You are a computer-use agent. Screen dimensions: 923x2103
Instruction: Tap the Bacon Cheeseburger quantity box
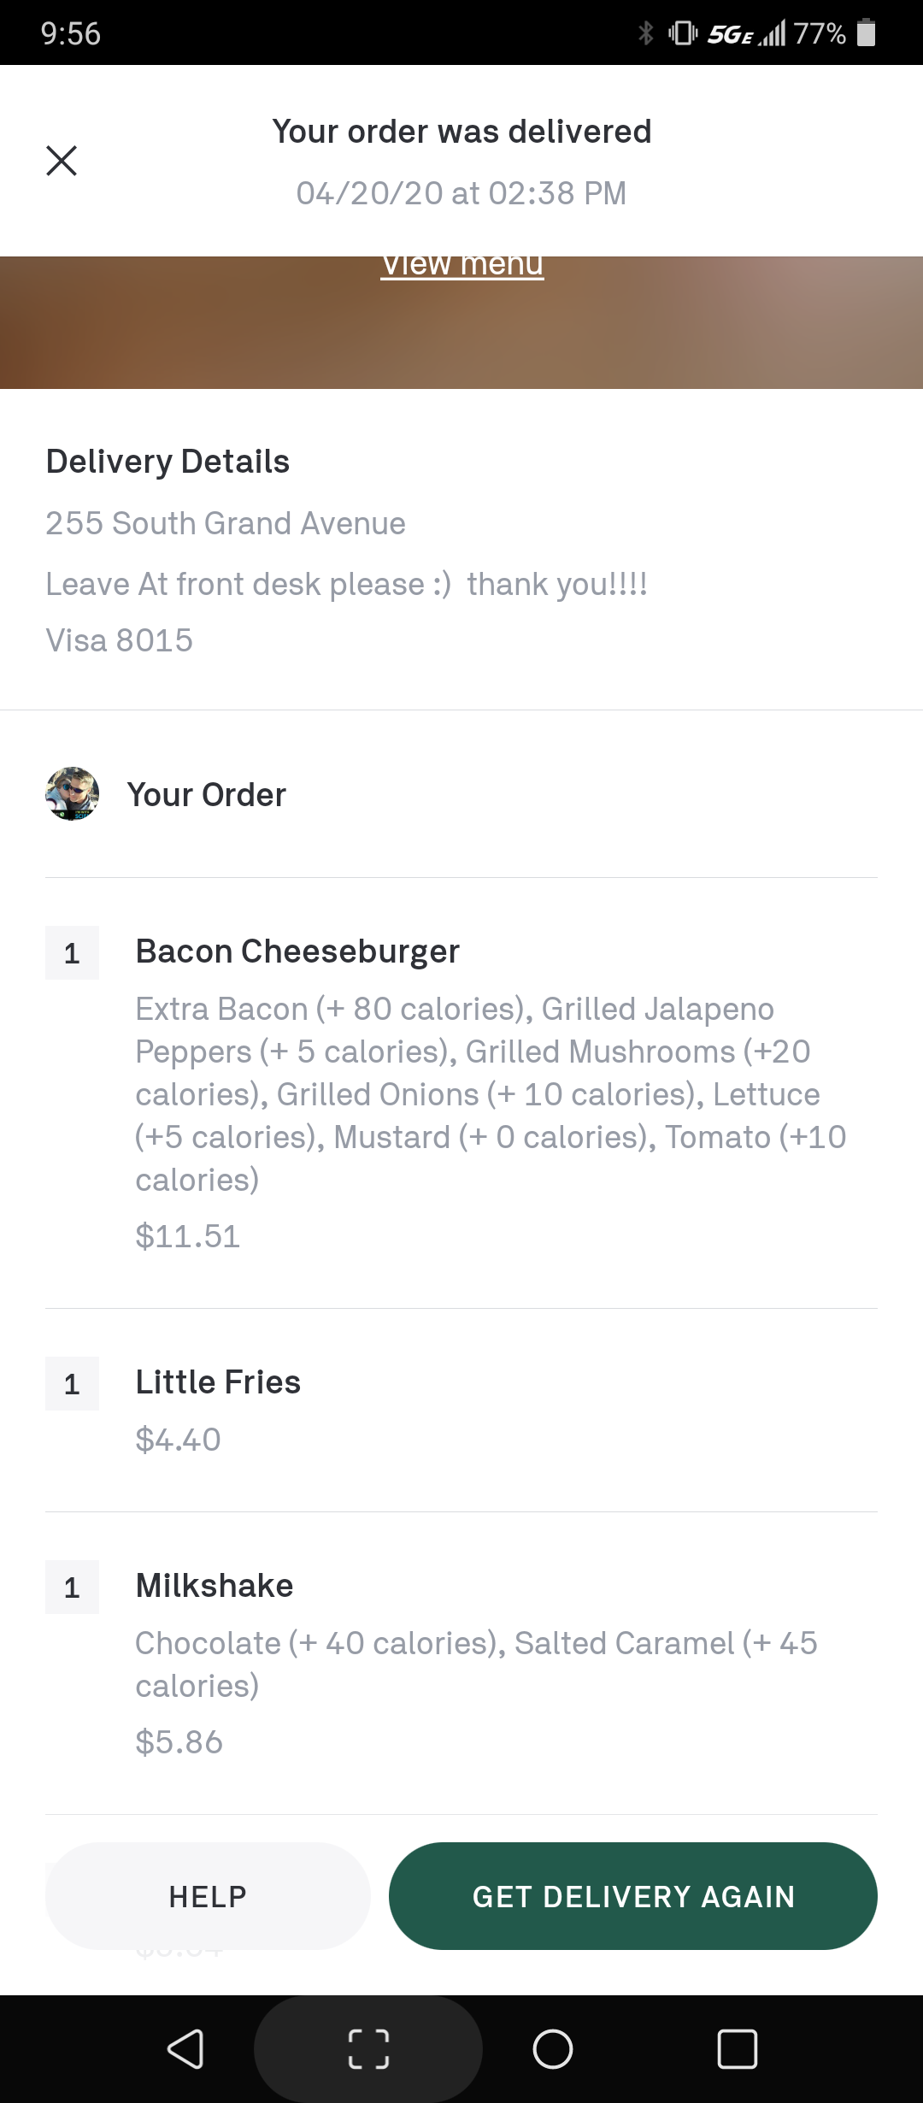(73, 952)
